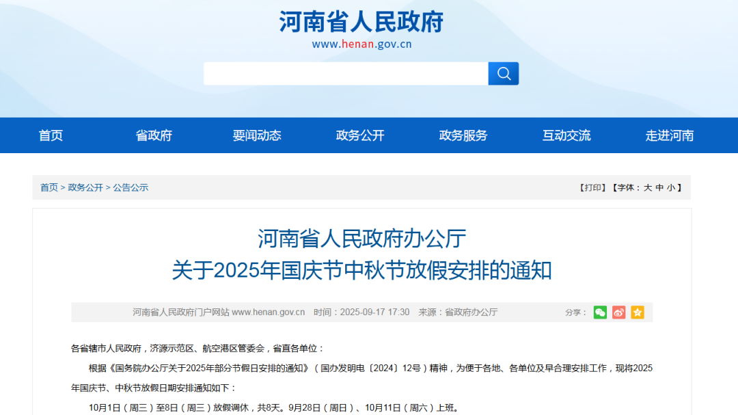Focus the site search input field

(346, 73)
